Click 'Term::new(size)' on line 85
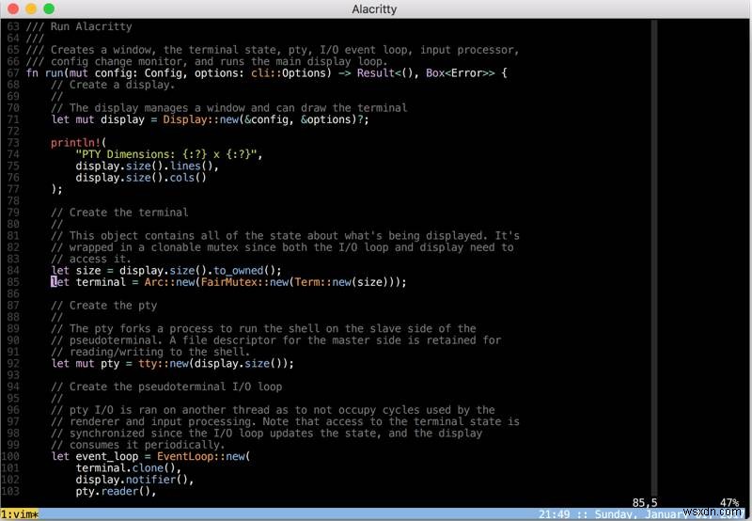The width and height of the screenshot is (752, 521). 340,282
